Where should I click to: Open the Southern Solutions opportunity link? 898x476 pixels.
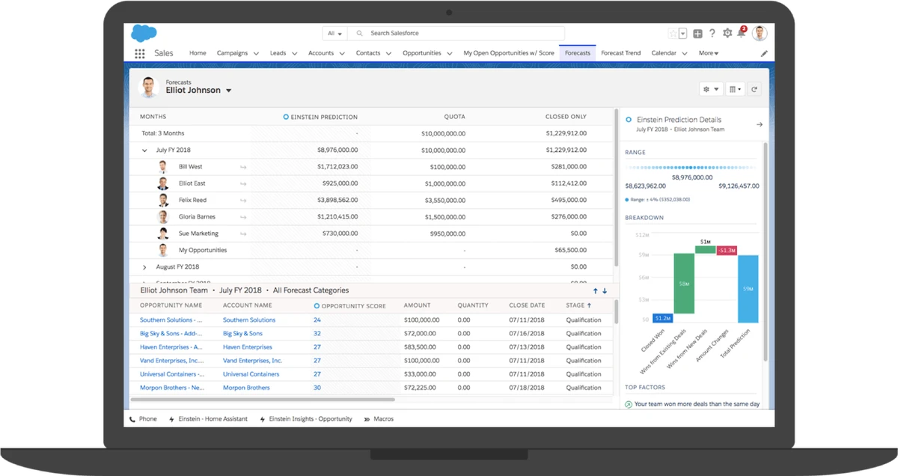[x=171, y=320]
